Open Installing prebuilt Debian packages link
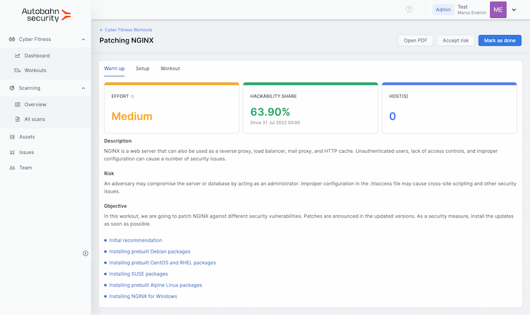 tap(150, 251)
